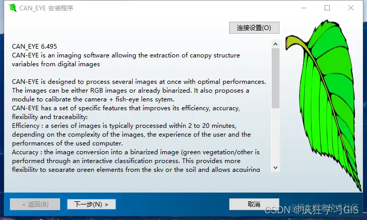Click the line starting 'performed through an interactive classification'

(126, 161)
